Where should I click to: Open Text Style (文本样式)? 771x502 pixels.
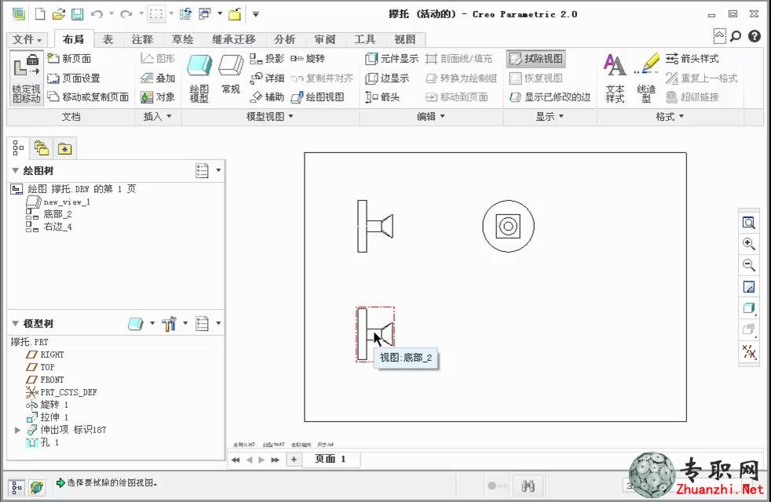[x=615, y=78]
